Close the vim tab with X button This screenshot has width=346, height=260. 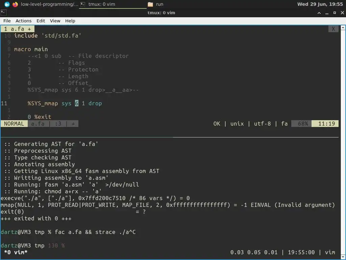(x=333, y=29)
